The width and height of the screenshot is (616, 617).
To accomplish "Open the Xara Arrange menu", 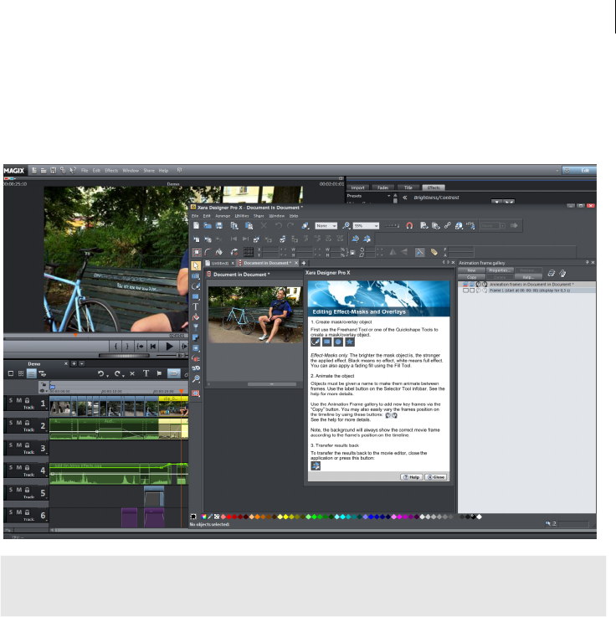I will click(x=223, y=216).
